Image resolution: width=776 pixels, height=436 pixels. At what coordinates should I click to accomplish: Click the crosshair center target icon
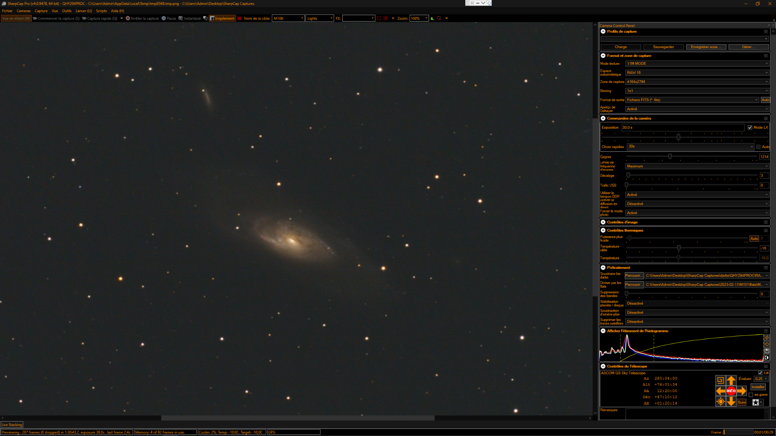tap(720, 402)
